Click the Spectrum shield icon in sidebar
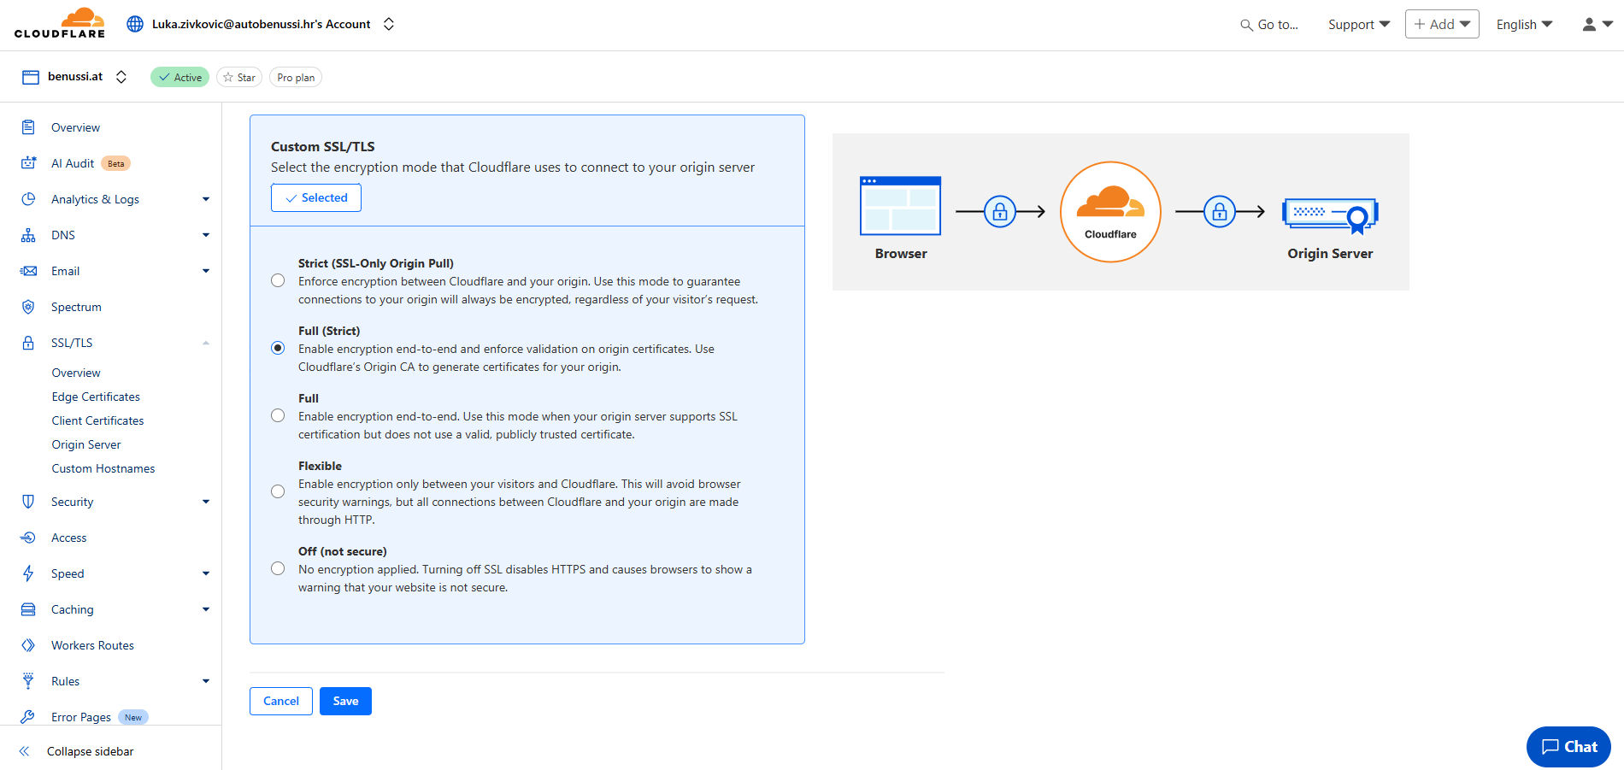 pos(28,307)
